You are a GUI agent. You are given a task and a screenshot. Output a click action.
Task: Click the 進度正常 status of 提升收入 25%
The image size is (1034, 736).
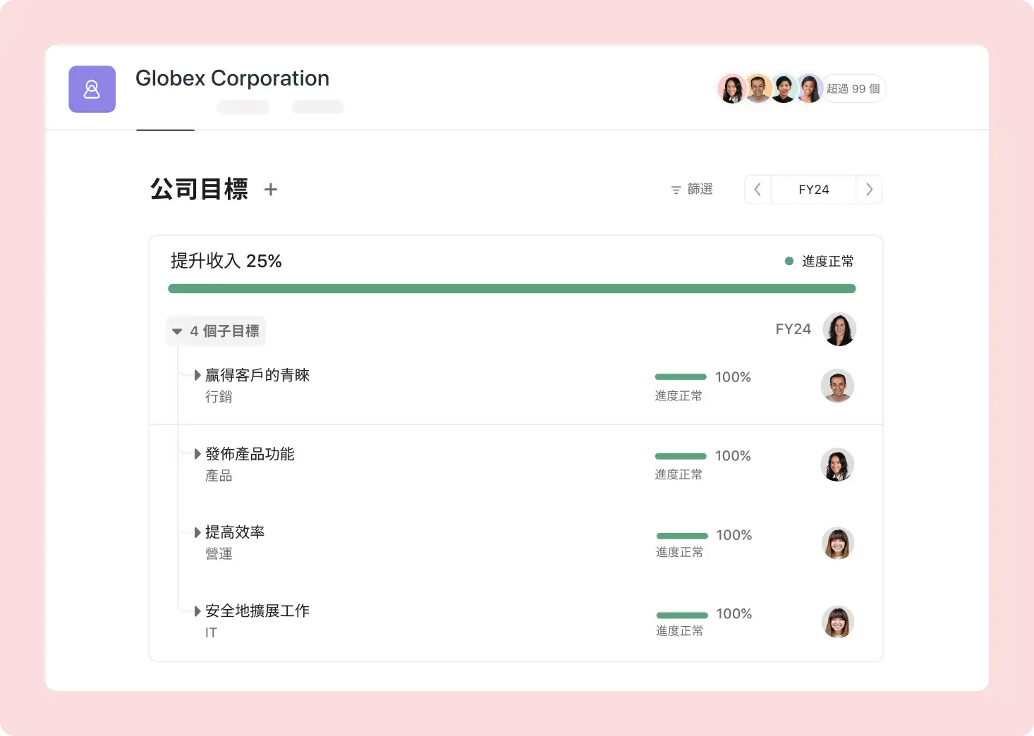(819, 262)
